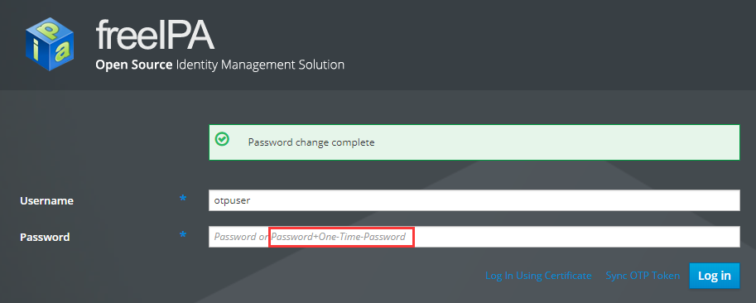Click the letter "i" on the cube logo's left face
Viewport: 756px width, 303px height.
(x=36, y=50)
